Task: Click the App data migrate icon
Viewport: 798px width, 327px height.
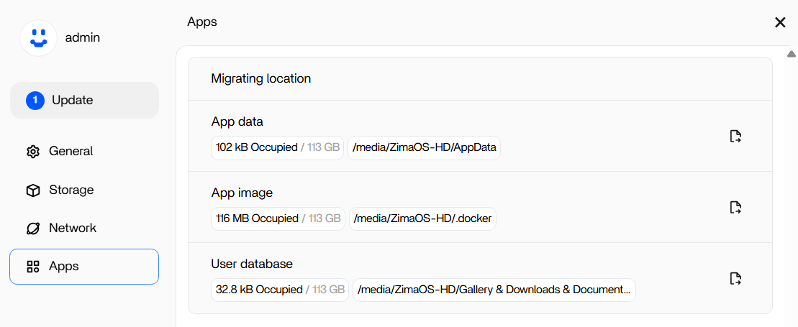Action: (735, 137)
